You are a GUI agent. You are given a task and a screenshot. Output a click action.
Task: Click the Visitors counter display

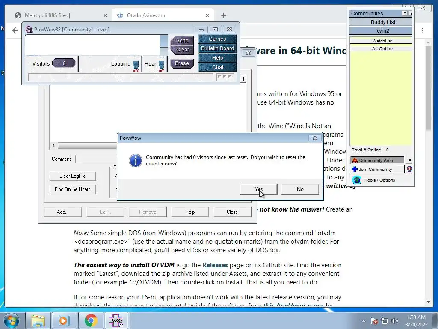pyautogui.click(x=64, y=63)
